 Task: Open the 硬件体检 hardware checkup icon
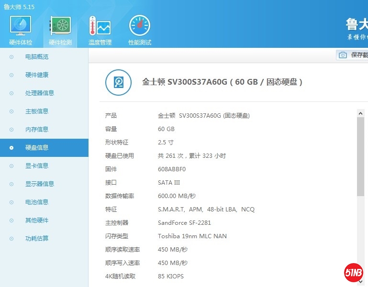[21, 26]
